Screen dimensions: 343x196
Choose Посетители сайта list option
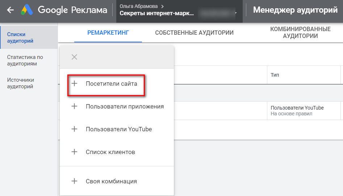pyautogui.click(x=112, y=84)
